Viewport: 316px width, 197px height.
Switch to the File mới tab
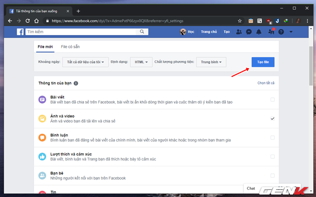click(x=45, y=47)
